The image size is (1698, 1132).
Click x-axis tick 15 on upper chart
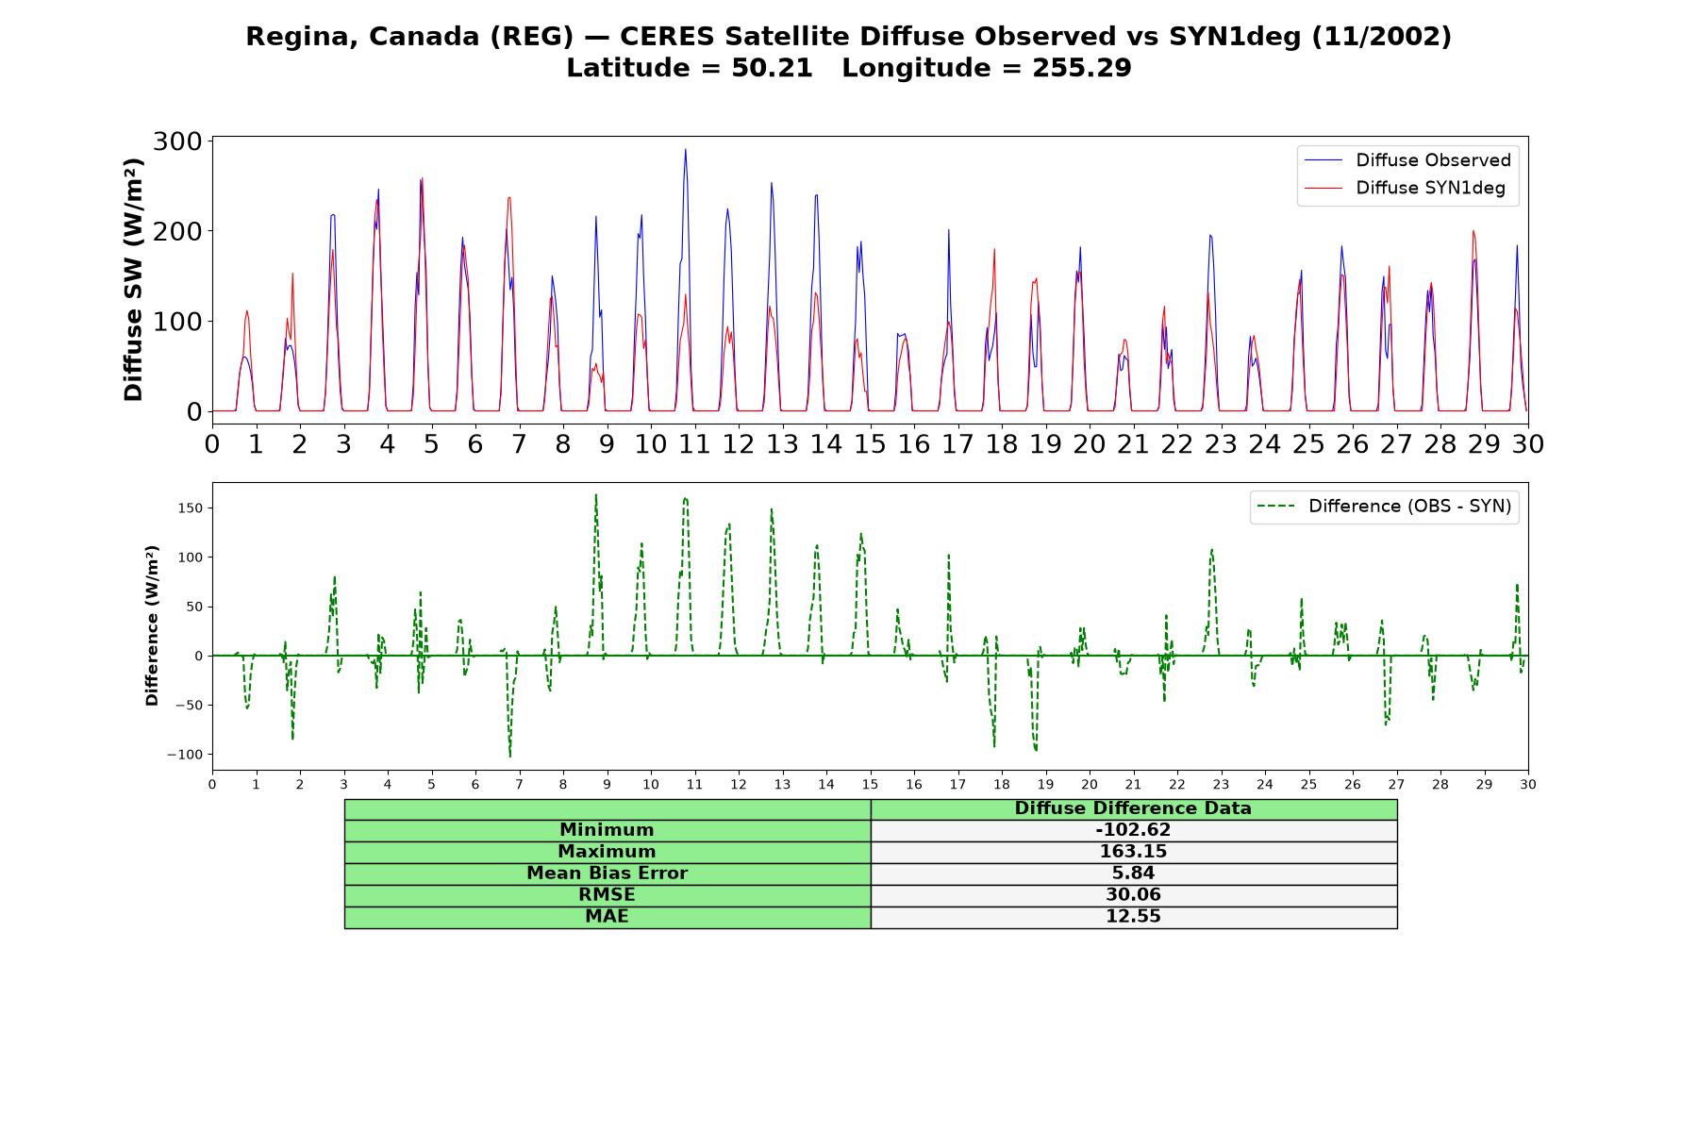coord(870,443)
